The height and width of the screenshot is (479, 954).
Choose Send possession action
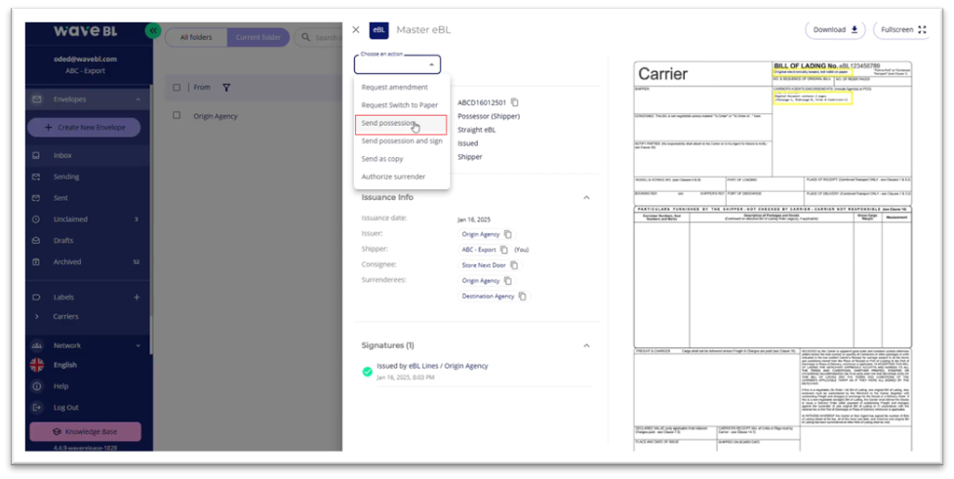401,124
